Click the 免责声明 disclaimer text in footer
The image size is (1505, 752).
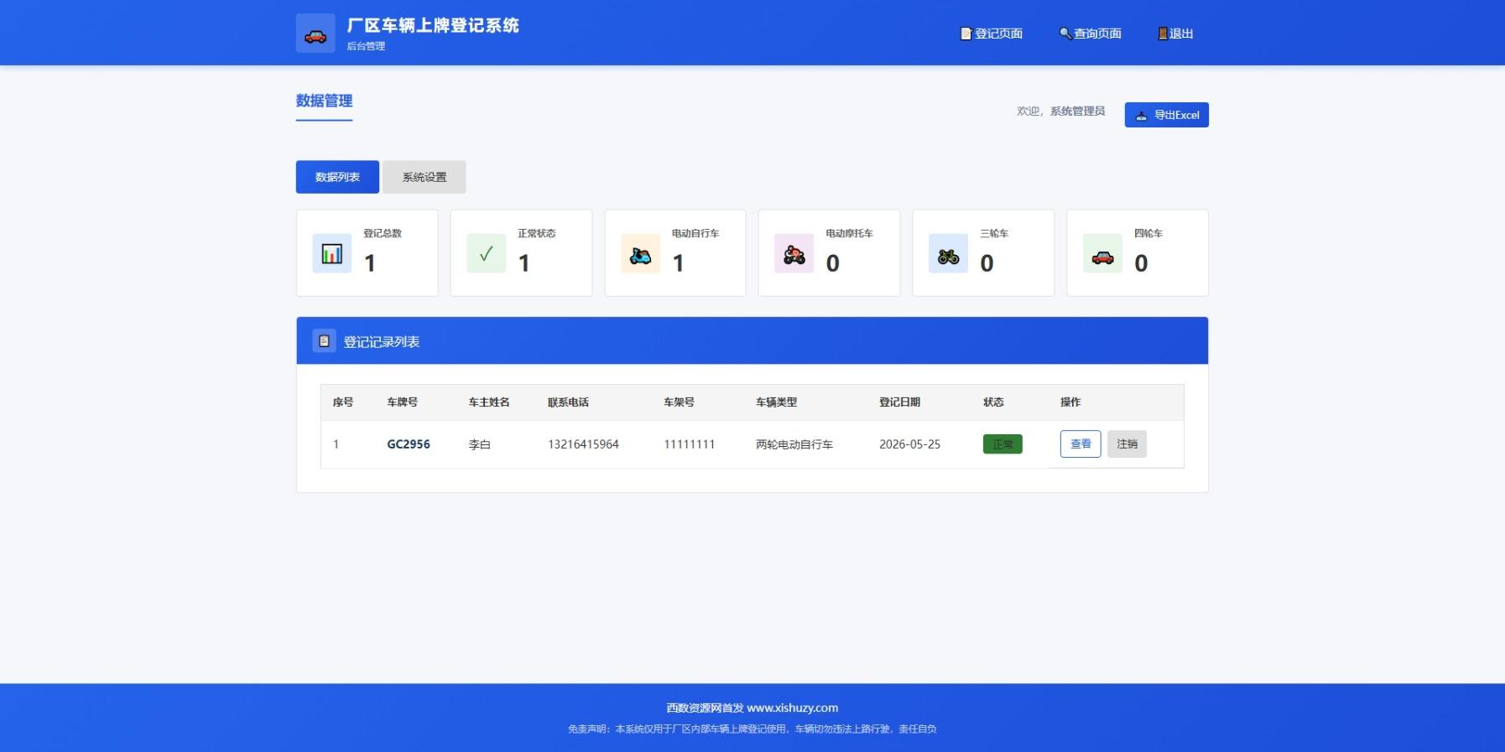752,729
